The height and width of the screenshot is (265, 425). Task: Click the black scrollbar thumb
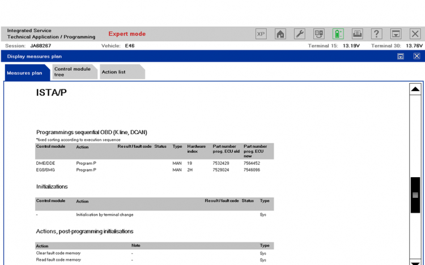tap(415, 195)
